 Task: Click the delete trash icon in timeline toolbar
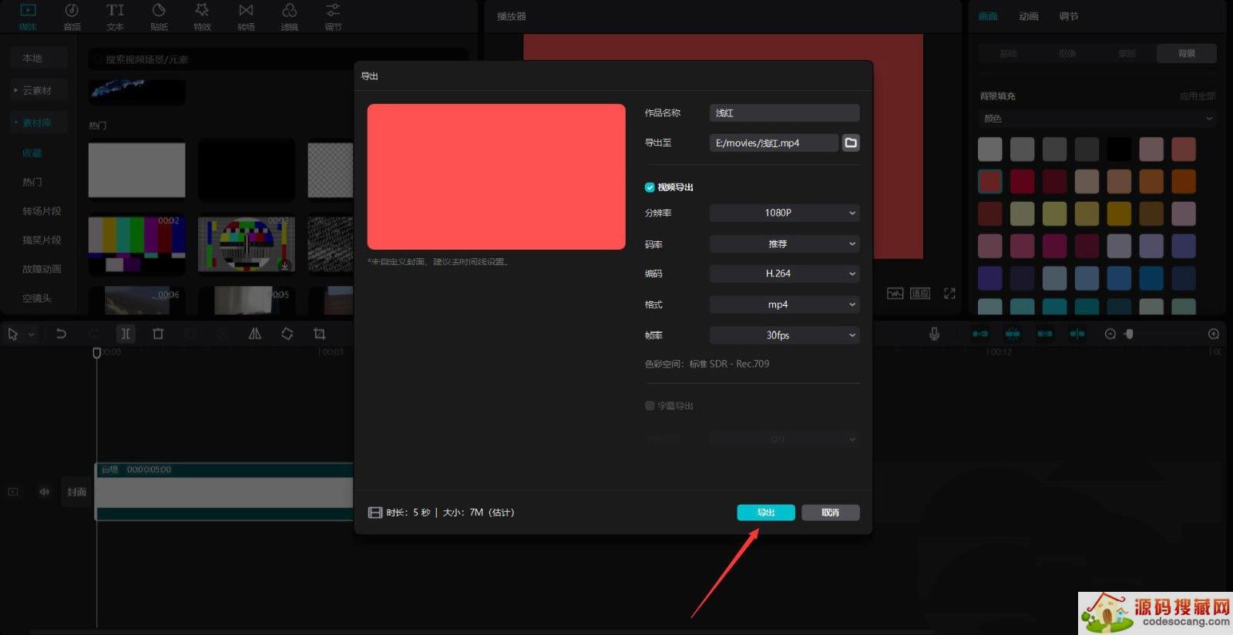[158, 334]
